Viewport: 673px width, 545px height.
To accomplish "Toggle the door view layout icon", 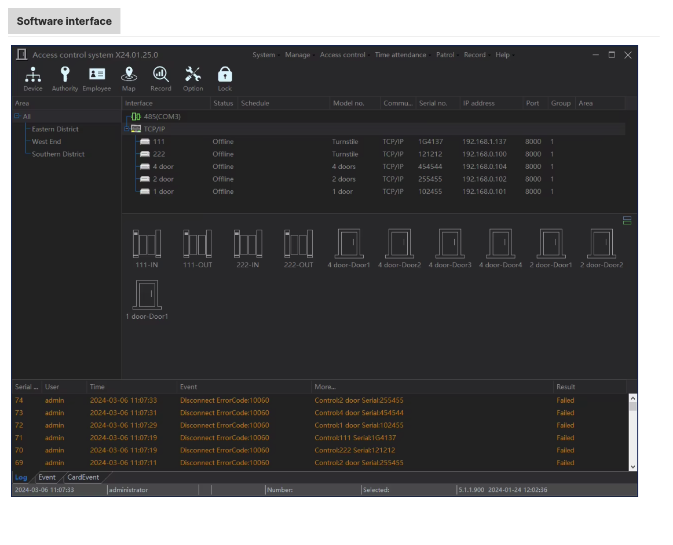I will point(627,220).
